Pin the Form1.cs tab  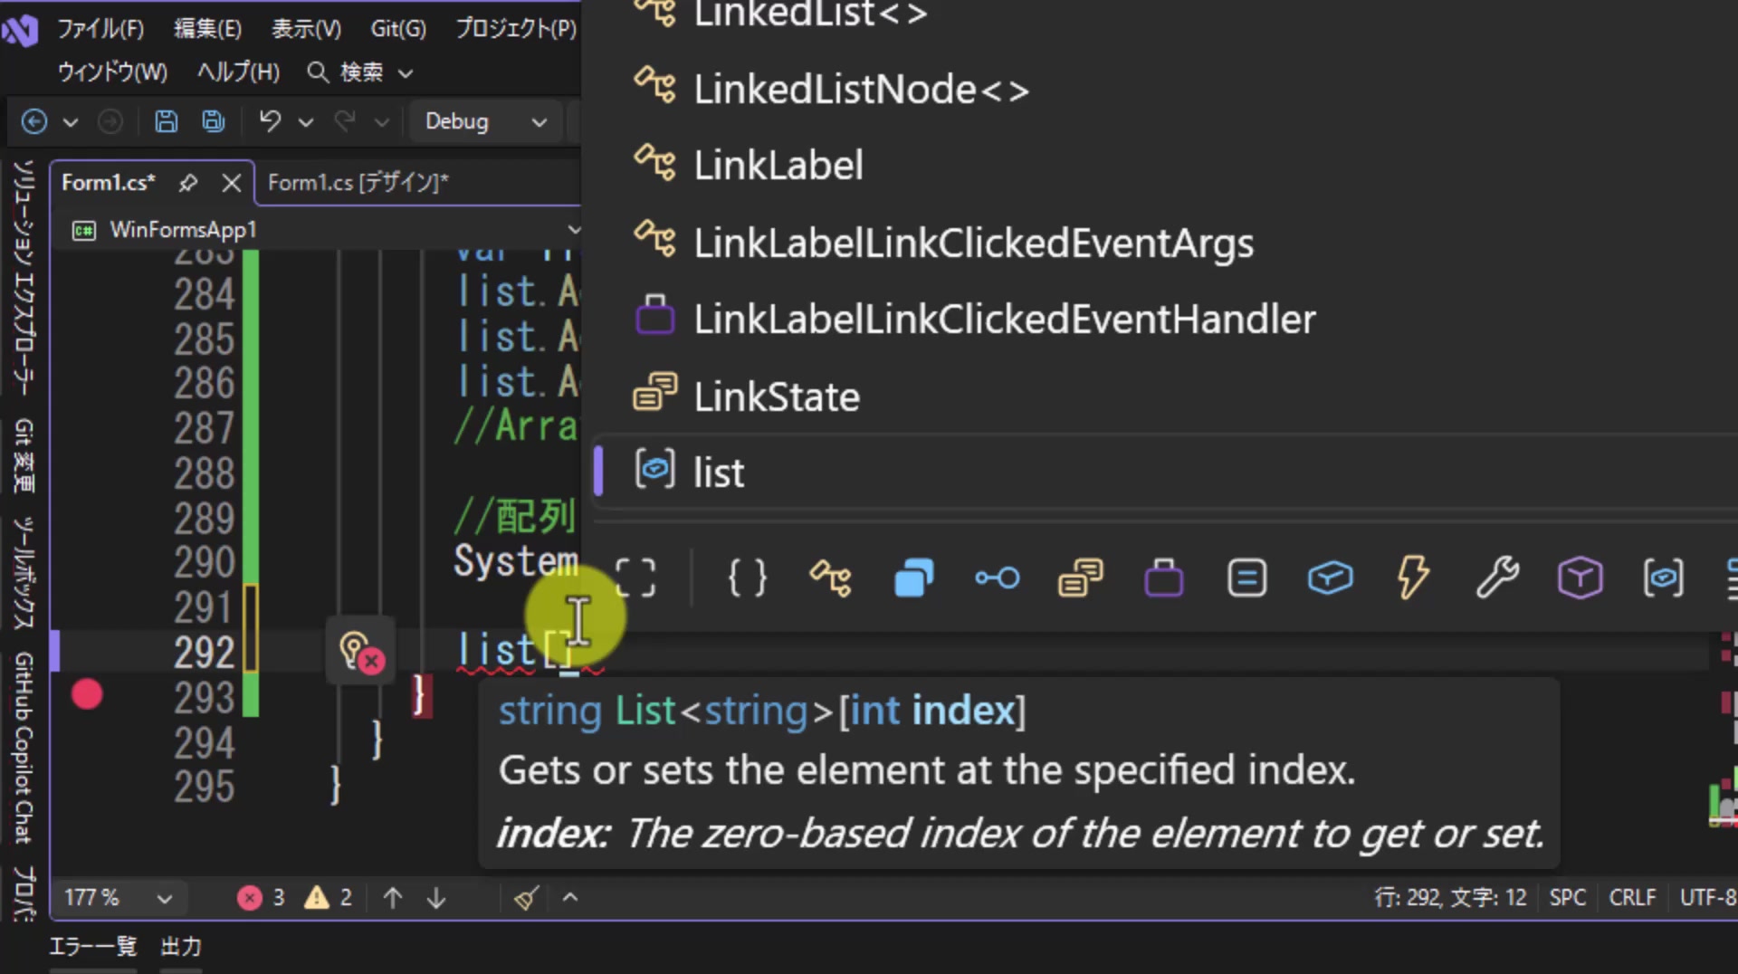click(187, 183)
